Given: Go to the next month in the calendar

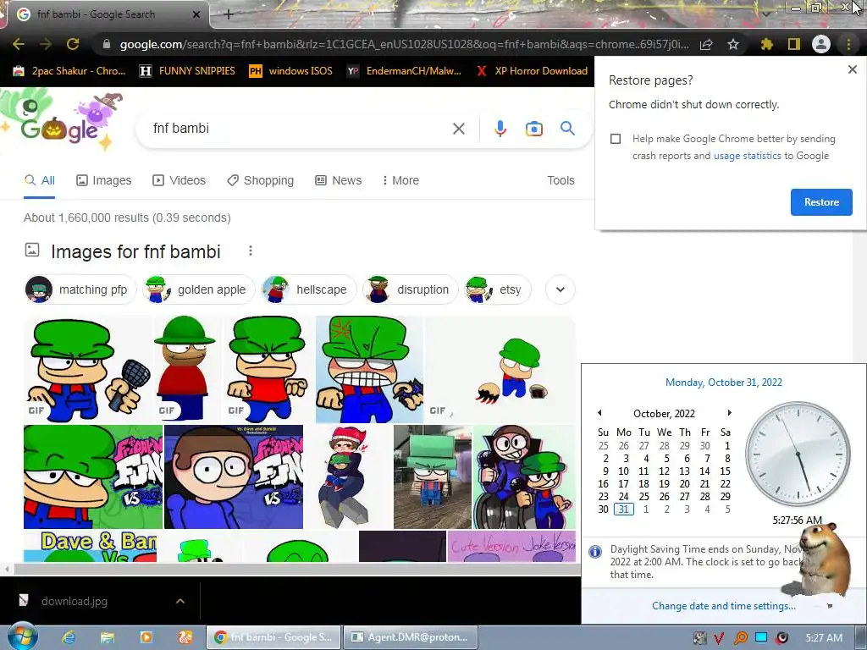Looking at the screenshot, I should coord(729,413).
